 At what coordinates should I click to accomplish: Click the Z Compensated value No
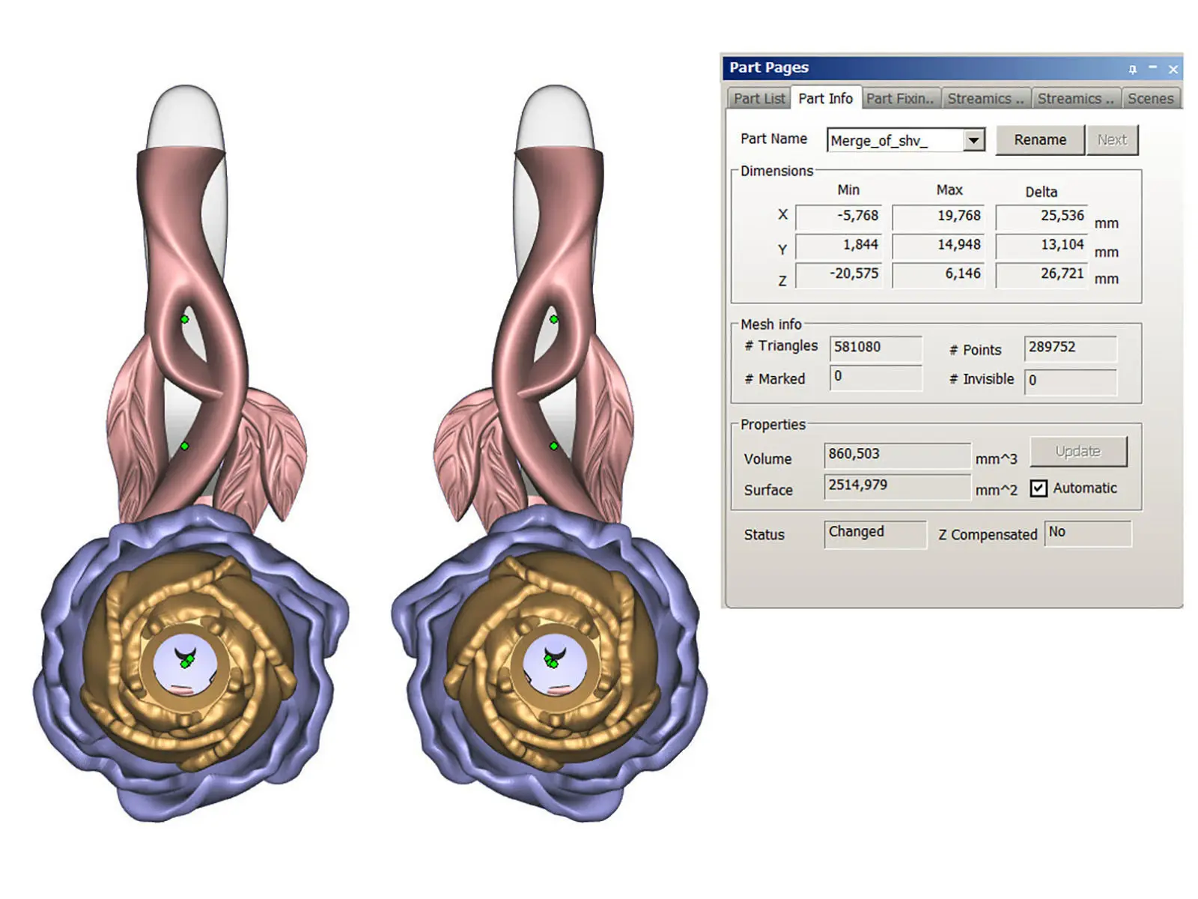[x=1088, y=533]
